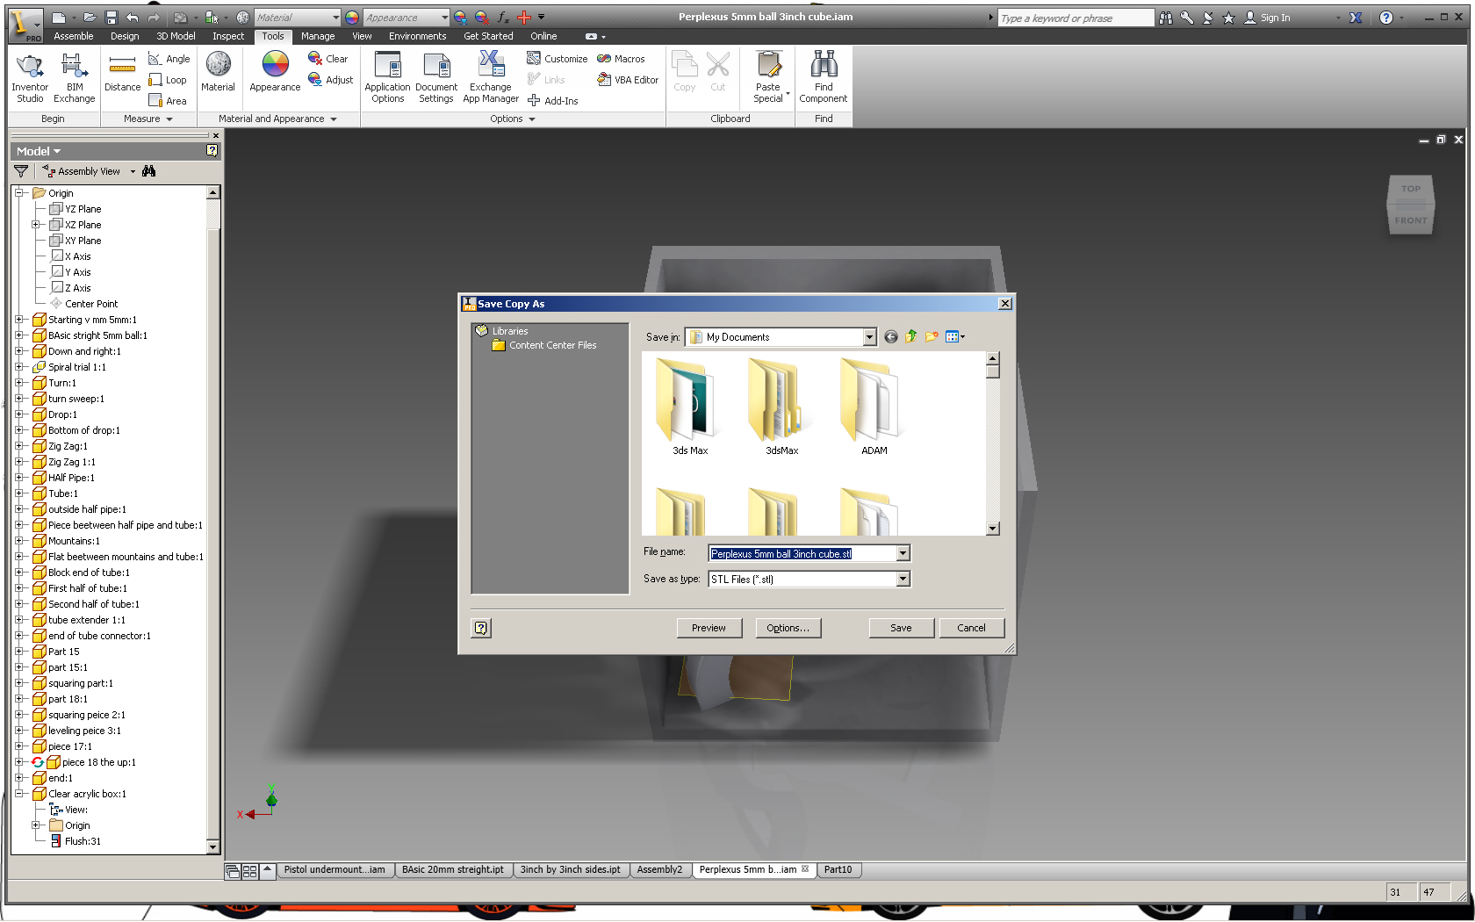Select the Distance measure tool
This screenshot has height=922, width=1475.
click(x=122, y=72)
